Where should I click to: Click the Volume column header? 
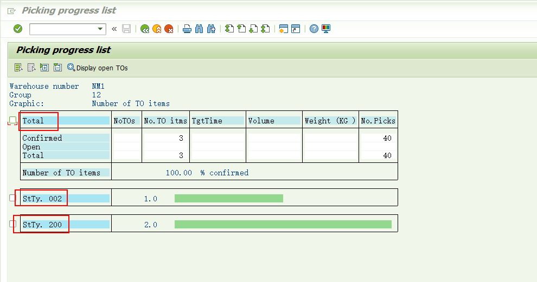tap(274, 121)
